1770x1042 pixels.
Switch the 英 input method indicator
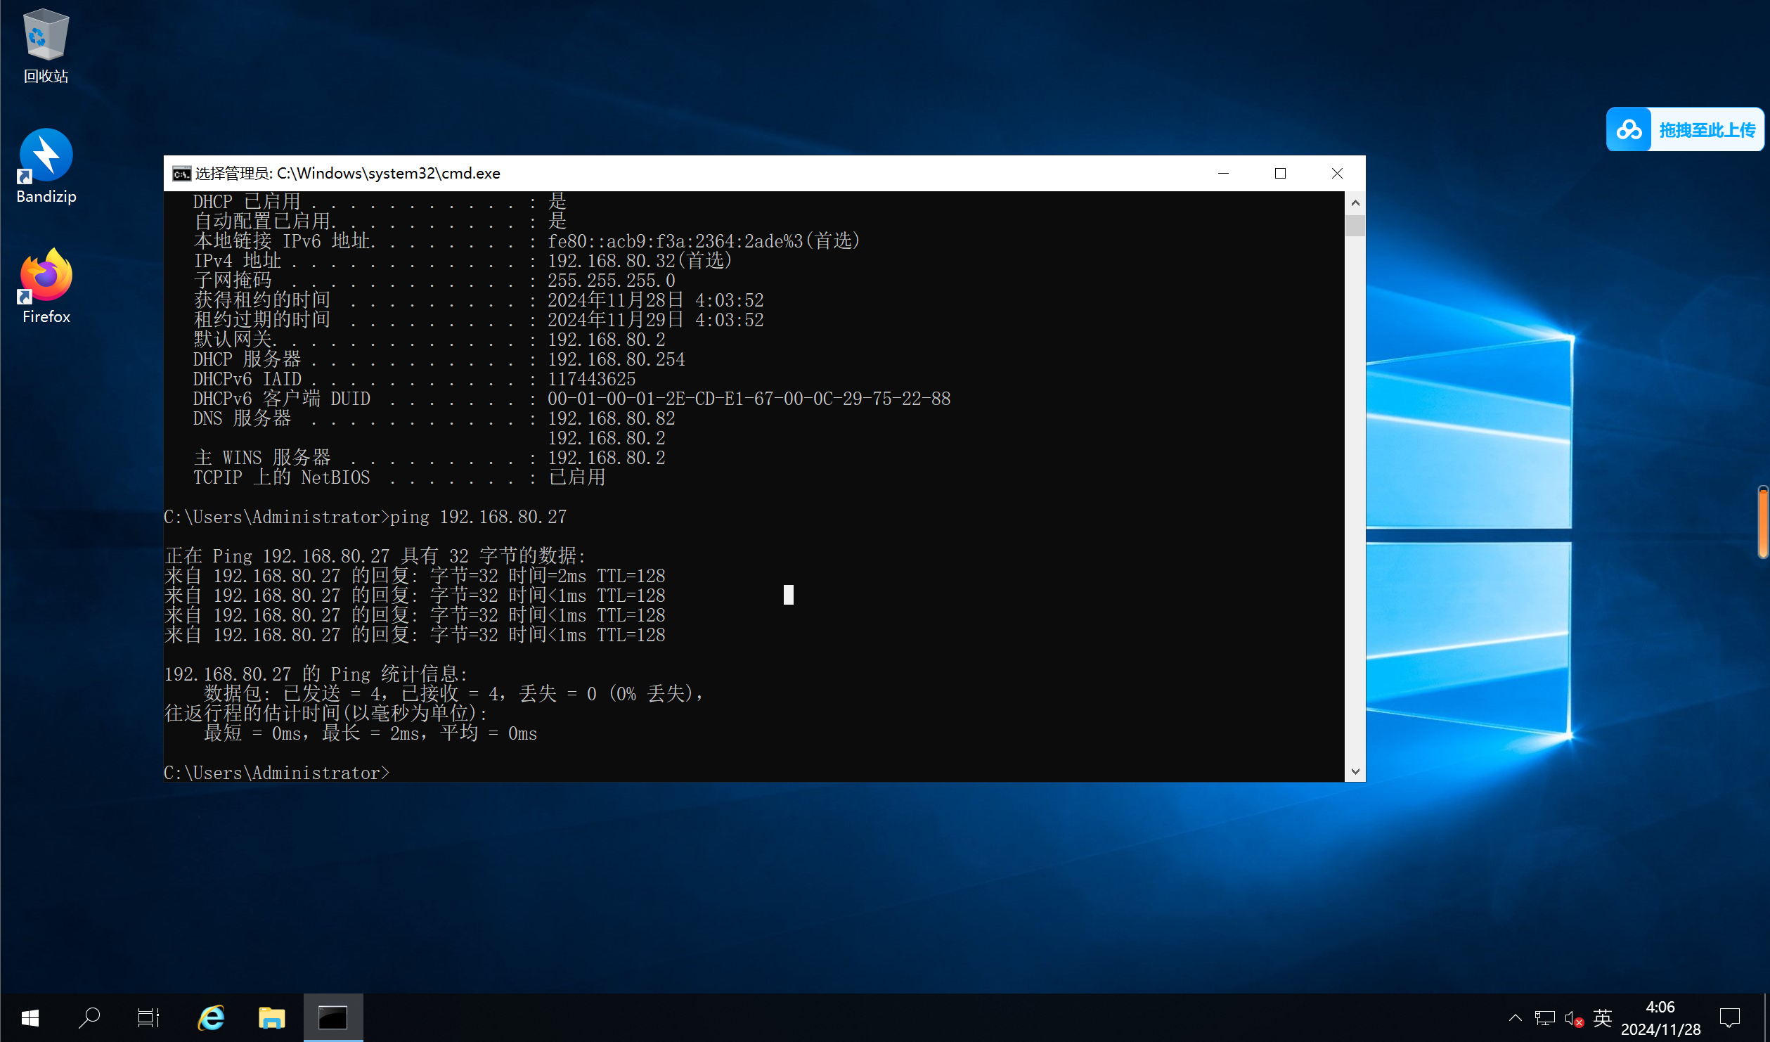(x=1602, y=1017)
